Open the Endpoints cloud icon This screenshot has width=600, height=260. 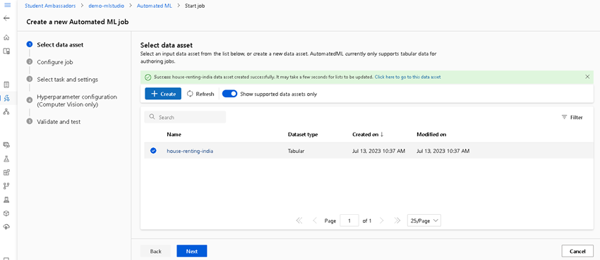click(x=6, y=227)
